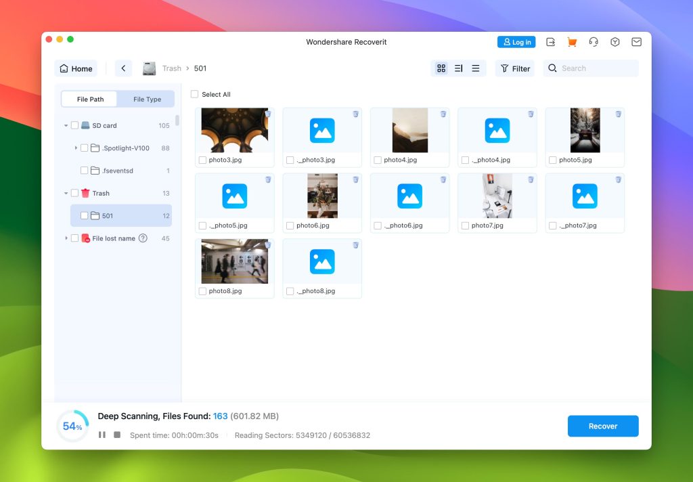The height and width of the screenshot is (482, 693).
Task: Contact support via headset icon
Action: point(594,42)
